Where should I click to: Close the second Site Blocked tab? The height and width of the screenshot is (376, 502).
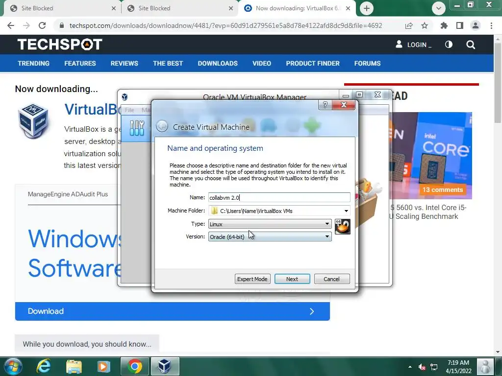click(x=230, y=8)
